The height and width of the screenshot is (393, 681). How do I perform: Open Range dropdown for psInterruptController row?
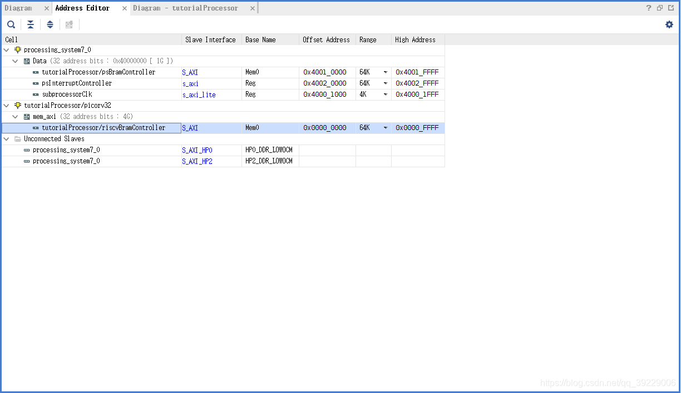tap(385, 83)
